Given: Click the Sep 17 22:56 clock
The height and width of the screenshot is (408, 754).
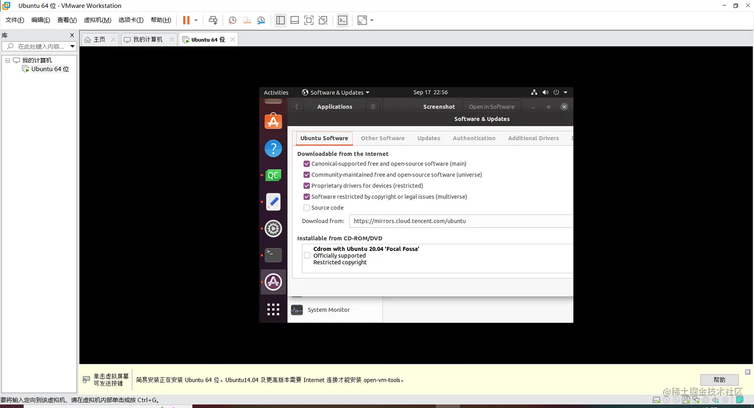Looking at the screenshot, I should (x=430, y=92).
